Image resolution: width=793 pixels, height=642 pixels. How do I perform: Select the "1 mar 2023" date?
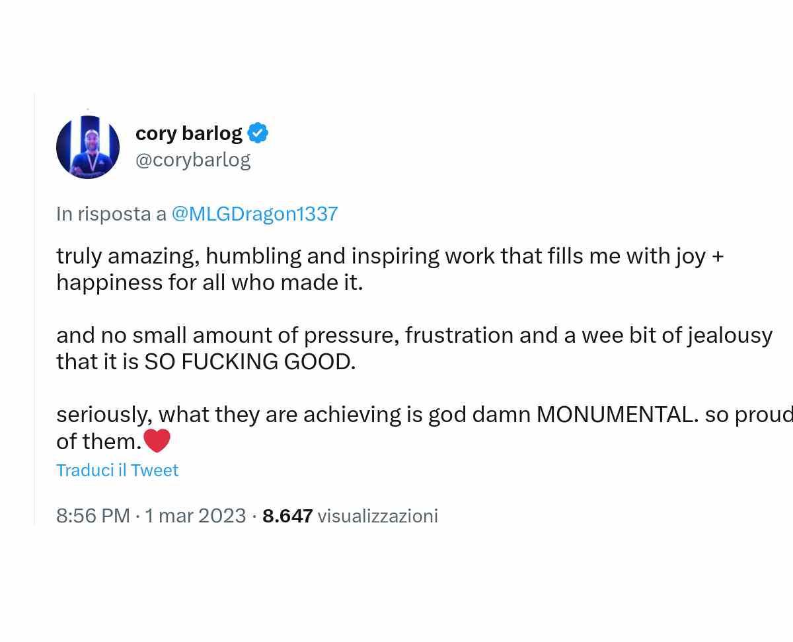pos(195,516)
